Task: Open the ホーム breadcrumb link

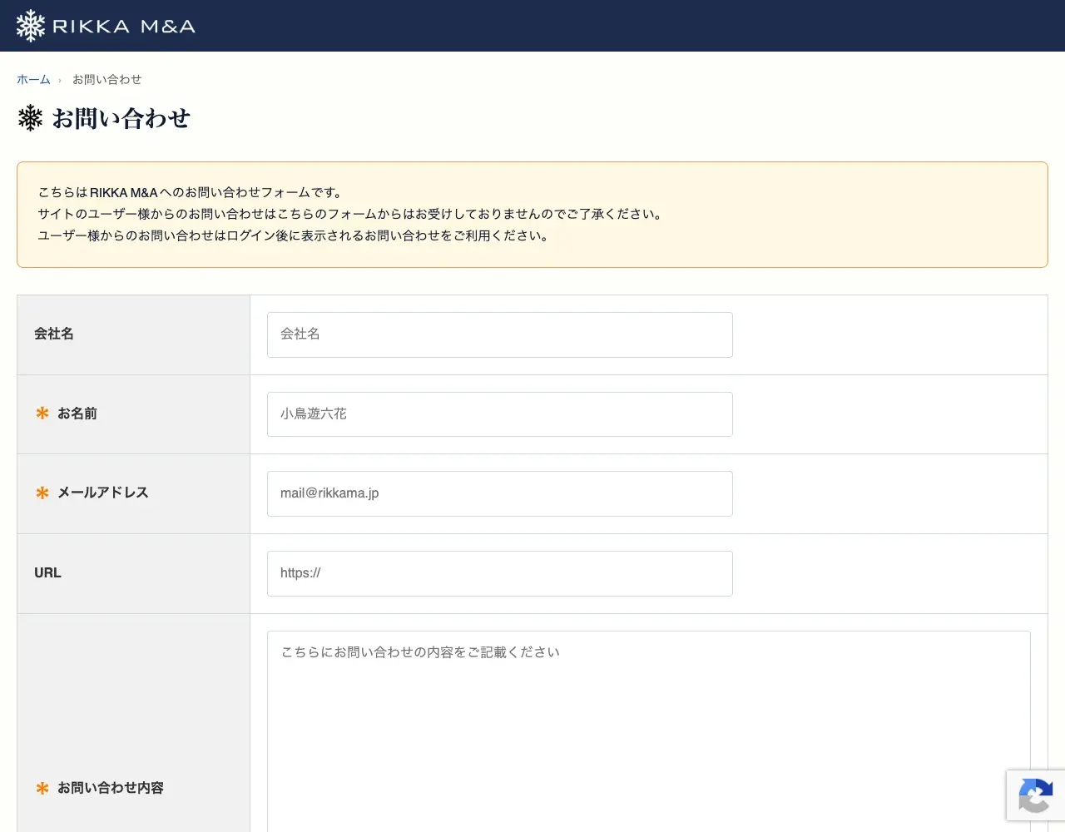Action: click(33, 80)
